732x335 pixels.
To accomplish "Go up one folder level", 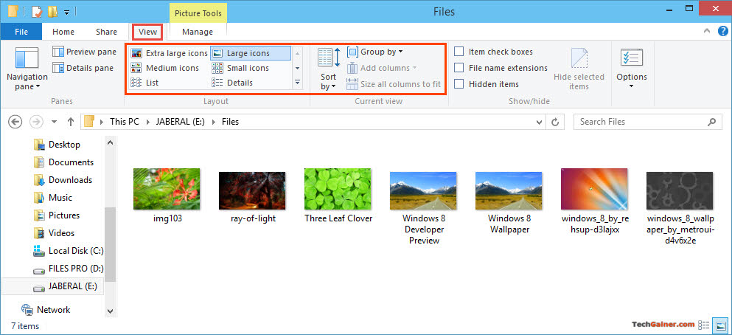I will pyautogui.click(x=71, y=122).
